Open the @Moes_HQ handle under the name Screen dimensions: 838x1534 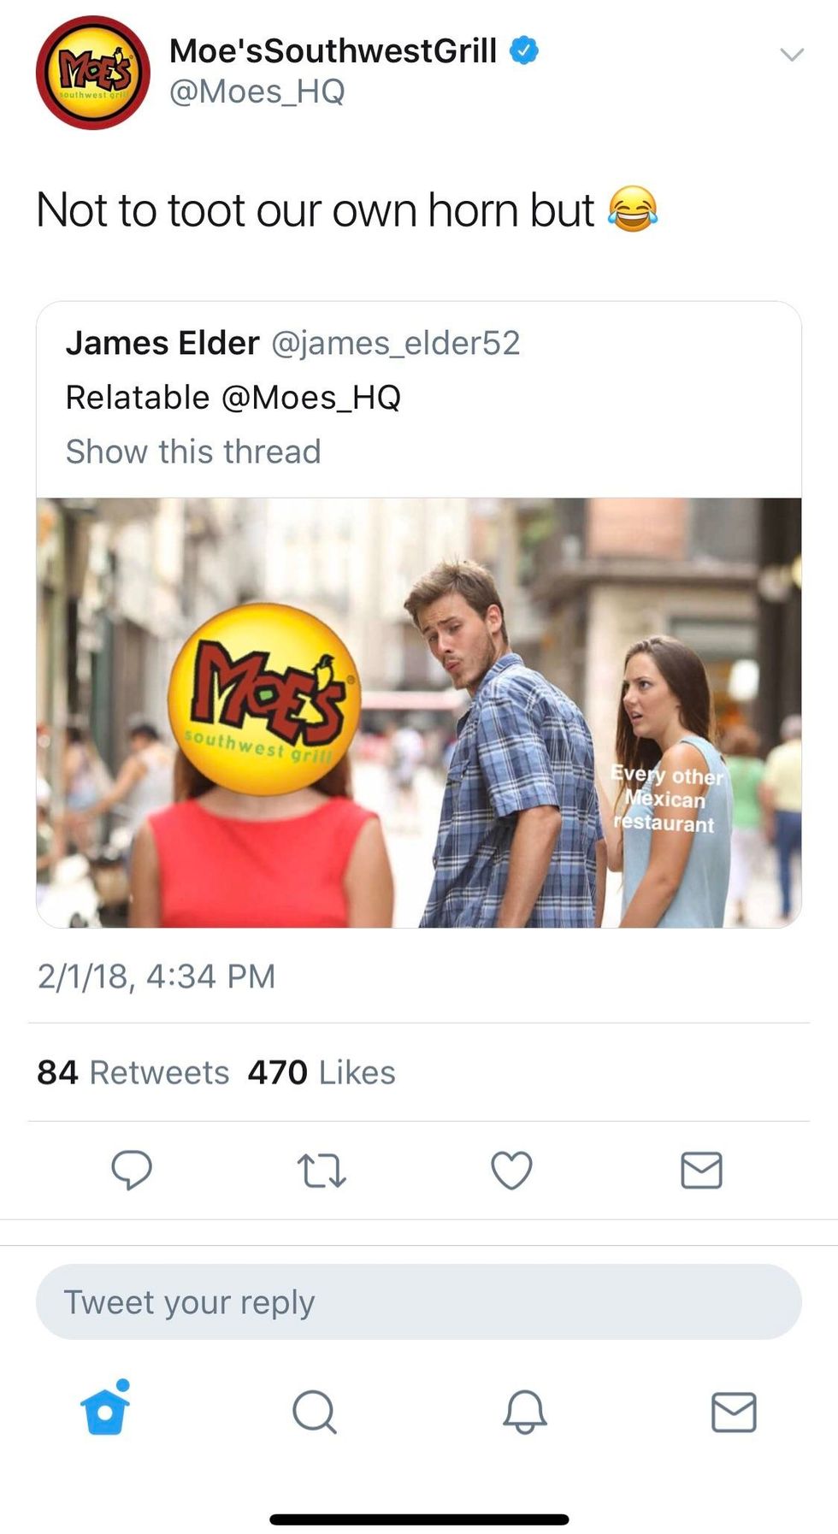(257, 91)
